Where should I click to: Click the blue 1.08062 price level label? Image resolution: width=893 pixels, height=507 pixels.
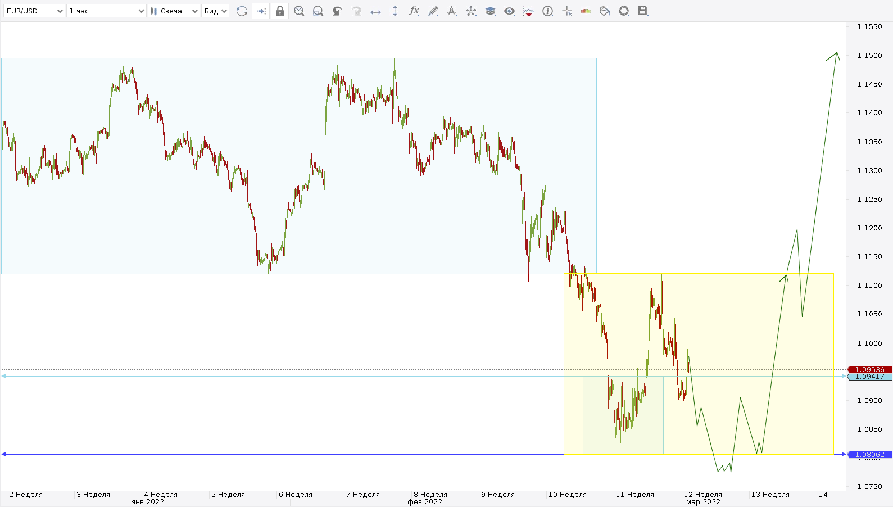(x=869, y=455)
